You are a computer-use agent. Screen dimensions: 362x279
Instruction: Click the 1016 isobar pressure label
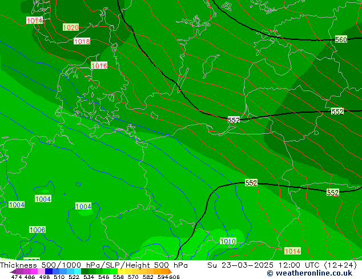(x=99, y=65)
